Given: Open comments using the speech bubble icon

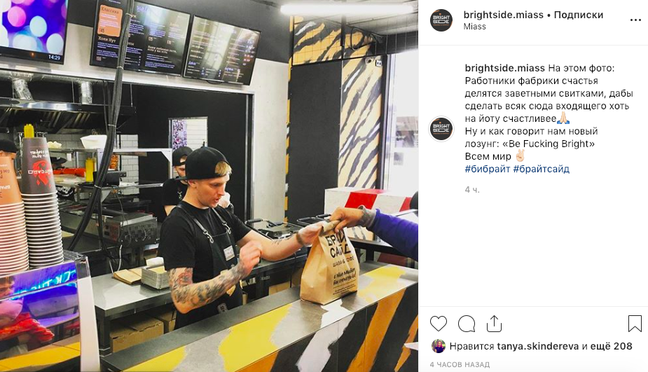Looking at the screenshot, I should point(467,324).
